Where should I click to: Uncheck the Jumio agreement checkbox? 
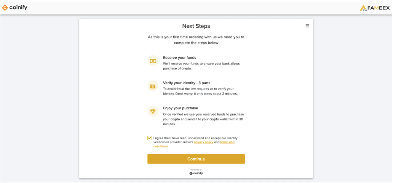coord(150,138)
